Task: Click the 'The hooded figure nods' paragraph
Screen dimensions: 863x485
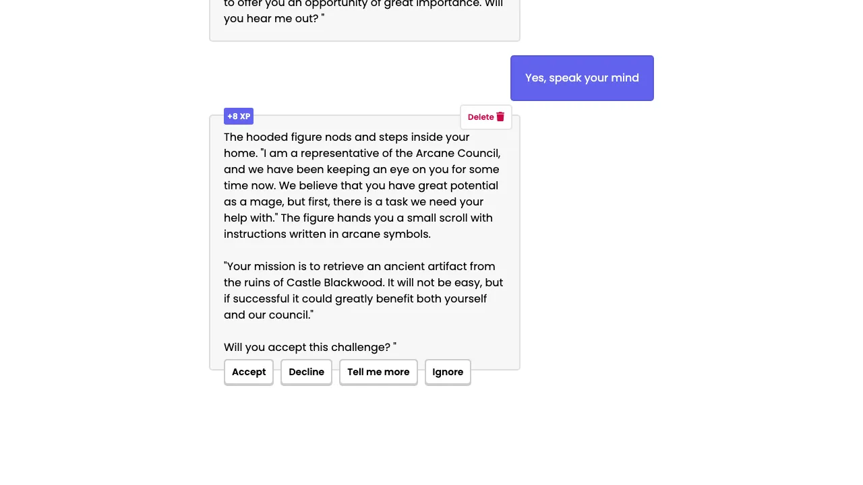Action: 363,185
